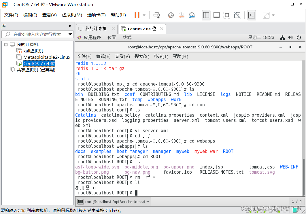Close the 我的计算机 tab
The height and width of the screenshot is (214, 306).
[x=113, y=29]
